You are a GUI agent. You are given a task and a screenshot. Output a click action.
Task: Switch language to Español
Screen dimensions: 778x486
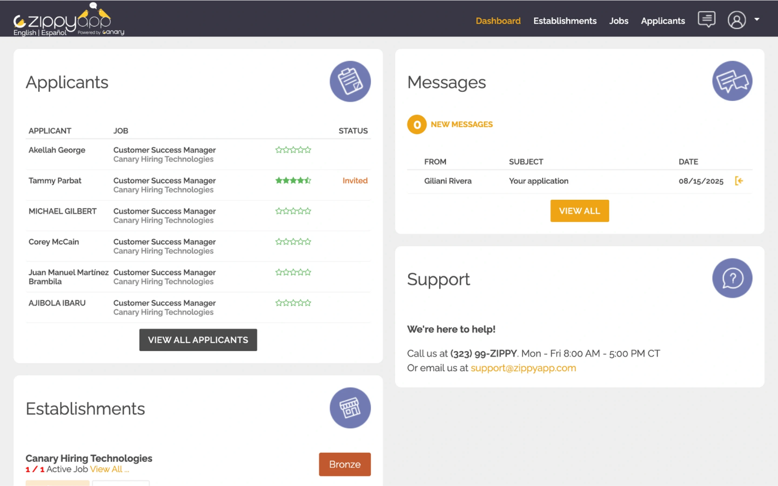pyautogui.click(x=54, y=33)
